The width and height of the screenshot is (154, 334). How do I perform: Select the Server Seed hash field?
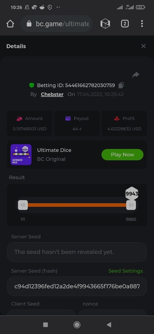tap(77, 286)
